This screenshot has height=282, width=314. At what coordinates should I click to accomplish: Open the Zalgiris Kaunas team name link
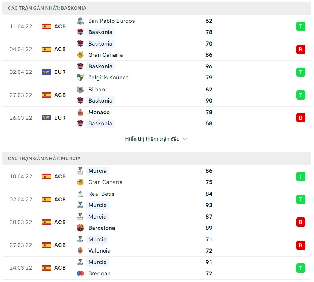point(108,78)
